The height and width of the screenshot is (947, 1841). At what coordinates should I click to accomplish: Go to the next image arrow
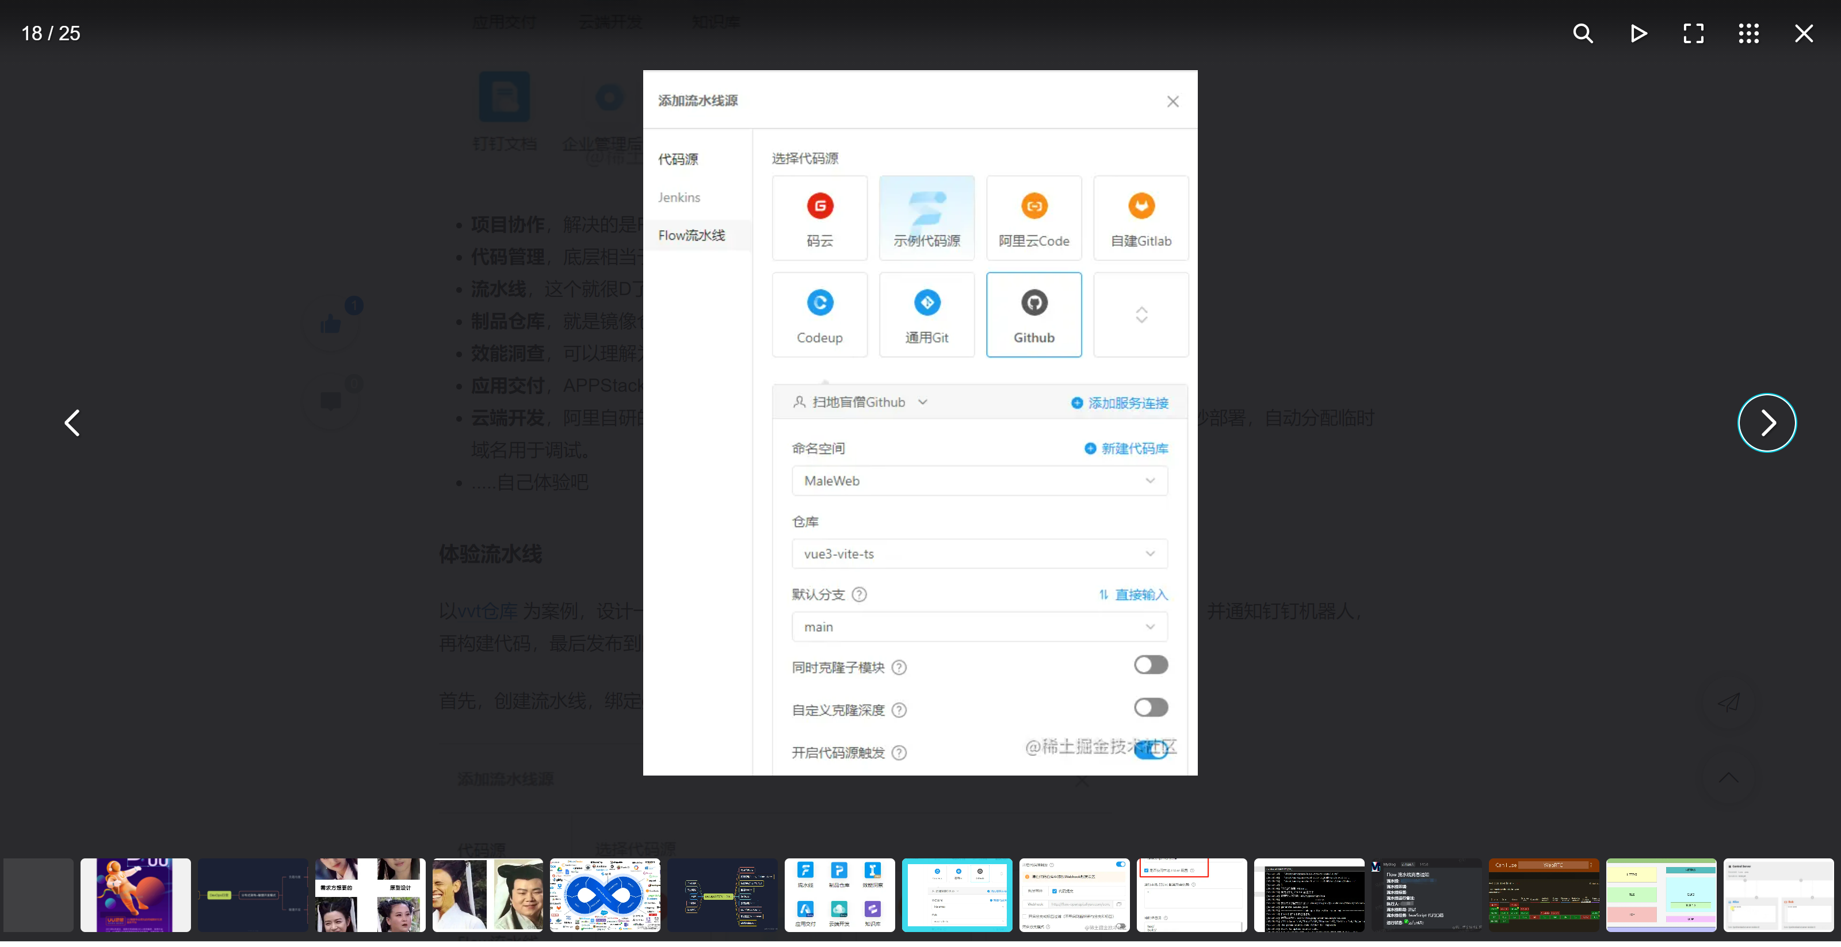(x=1767, y=423)
